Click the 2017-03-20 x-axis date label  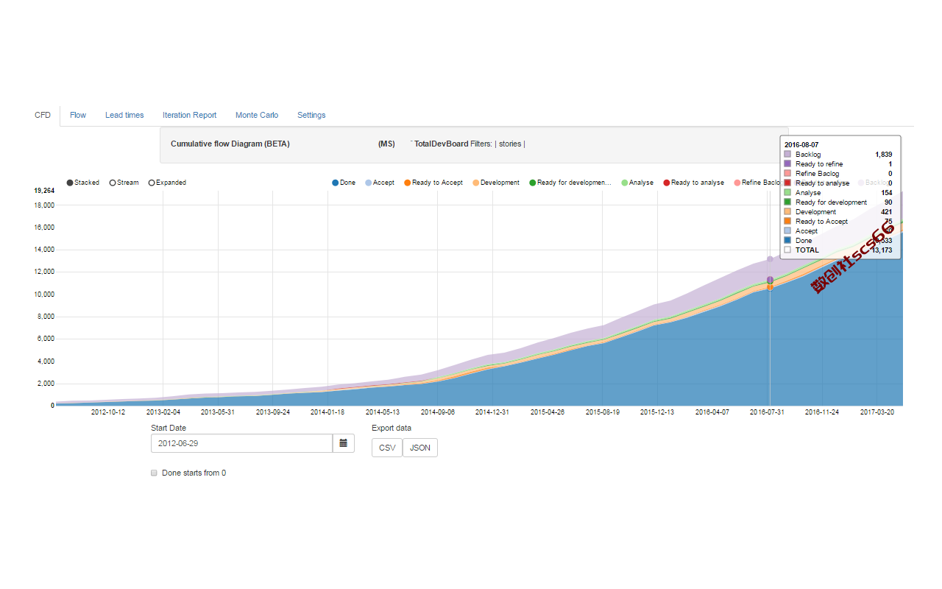878,412
